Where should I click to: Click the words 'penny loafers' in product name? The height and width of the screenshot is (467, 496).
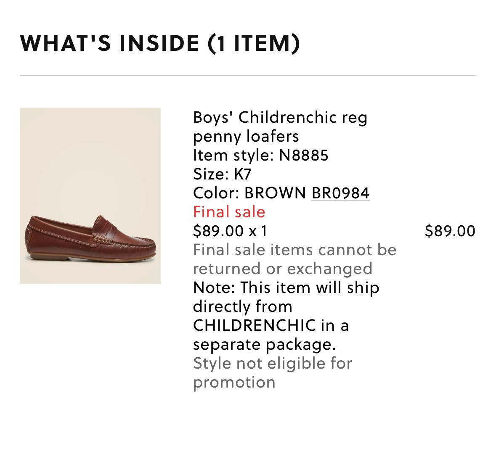[246, 136]
